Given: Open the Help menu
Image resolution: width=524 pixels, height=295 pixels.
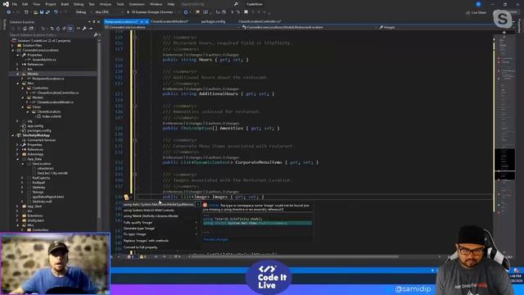Looking at the screenshot, I should (x=171, y=4).
